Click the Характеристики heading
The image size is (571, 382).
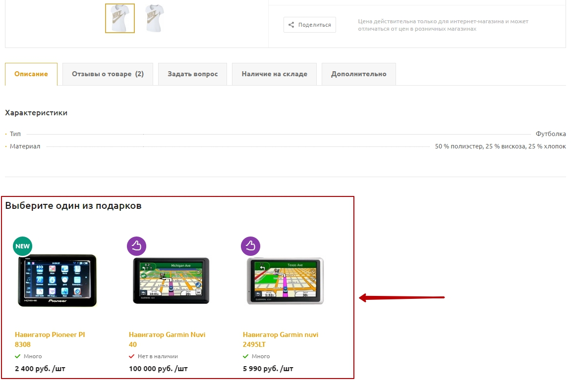(36, 113)
